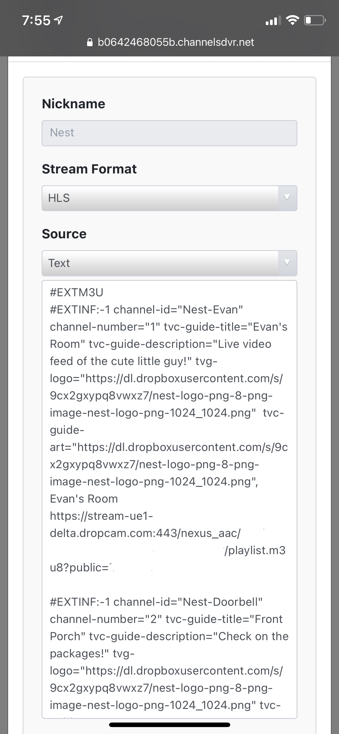Tap the home indicator bar at bottom
Image resolution: width=339 pixels, height=734 pixels.
169,725
